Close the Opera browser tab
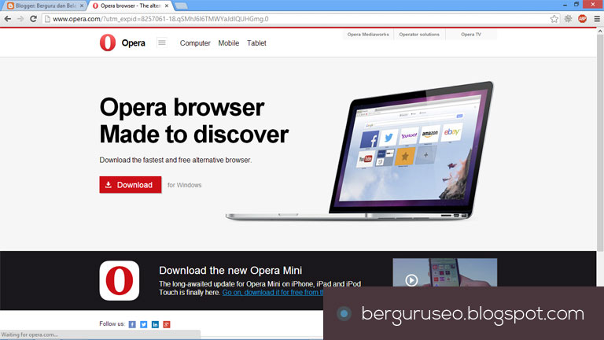Screen dimensions: 604x340 [x=167, y=6]
